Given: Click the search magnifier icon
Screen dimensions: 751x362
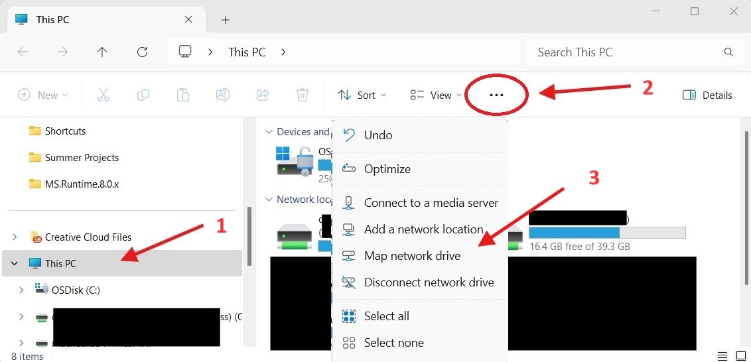Looking at the screenshot, I should pos(728,52).
